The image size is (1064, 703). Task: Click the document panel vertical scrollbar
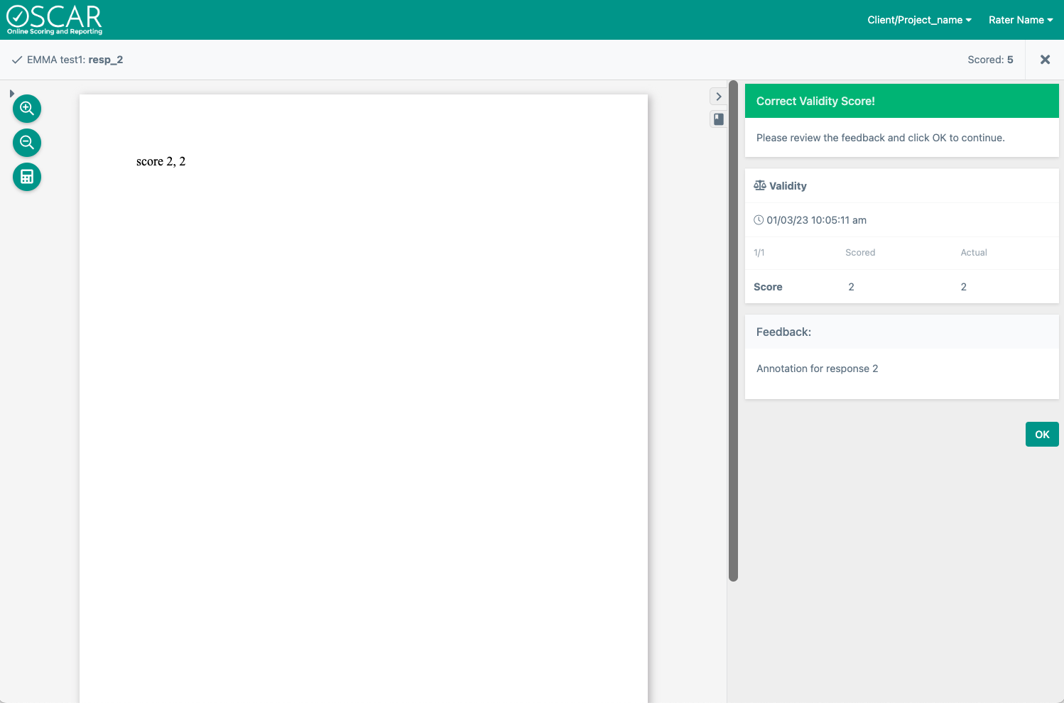click(x=733, y=331)
